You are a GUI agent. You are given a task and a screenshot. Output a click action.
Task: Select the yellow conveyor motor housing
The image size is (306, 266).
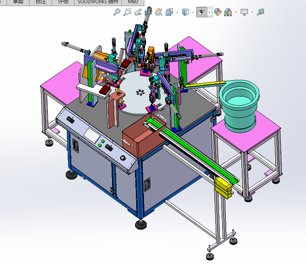[x=223, y=187]
